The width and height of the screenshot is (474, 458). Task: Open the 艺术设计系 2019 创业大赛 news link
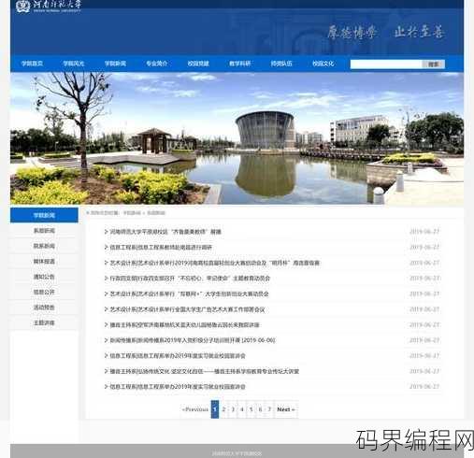215,263
